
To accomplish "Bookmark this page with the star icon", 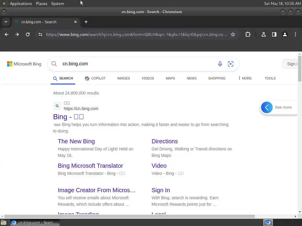I will 233,34.
